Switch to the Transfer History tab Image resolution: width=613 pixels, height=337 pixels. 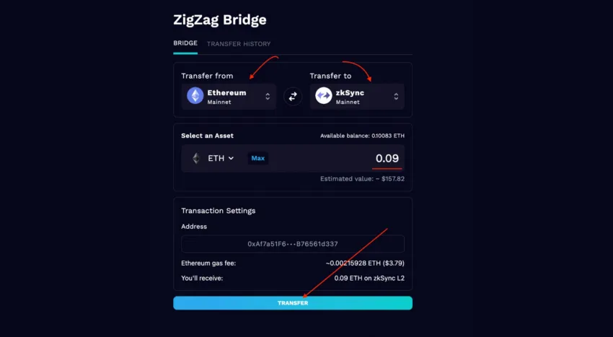(239, 44)
